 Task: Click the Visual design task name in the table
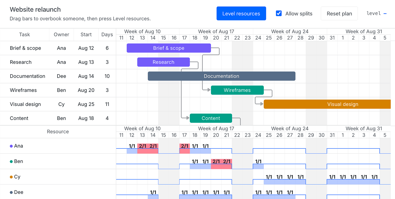[x=25, y=104]
